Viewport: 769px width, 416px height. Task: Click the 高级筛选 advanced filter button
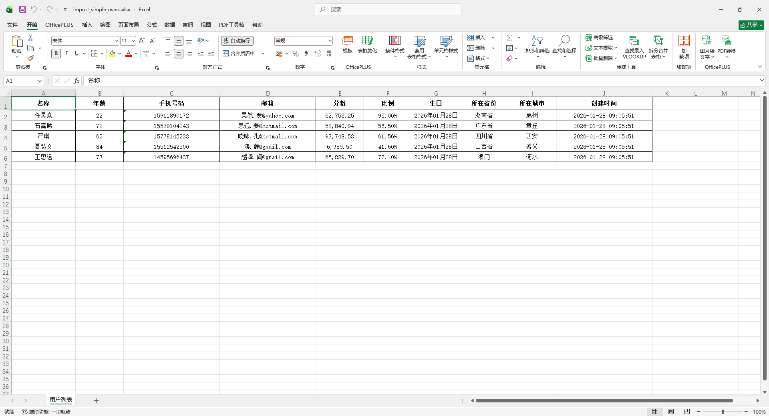(599, 38)
